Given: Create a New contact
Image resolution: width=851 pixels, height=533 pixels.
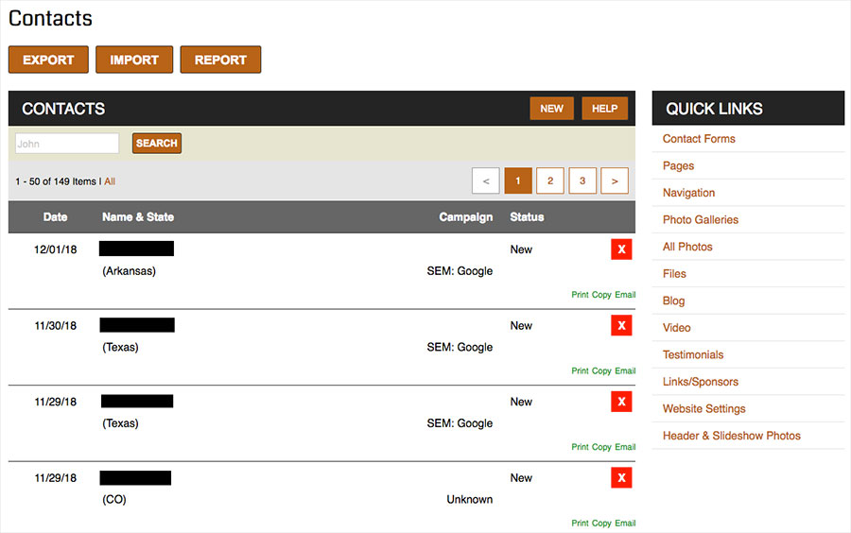Looking at the screenshot, I should coord(551,109).
